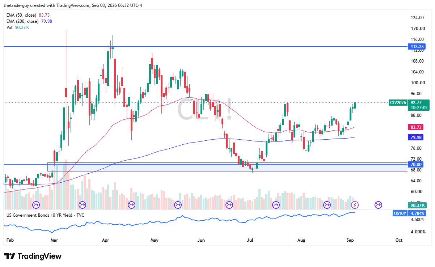Open the EMA (50, close) indicator legend
435x267 pixels.
point(28,15)
